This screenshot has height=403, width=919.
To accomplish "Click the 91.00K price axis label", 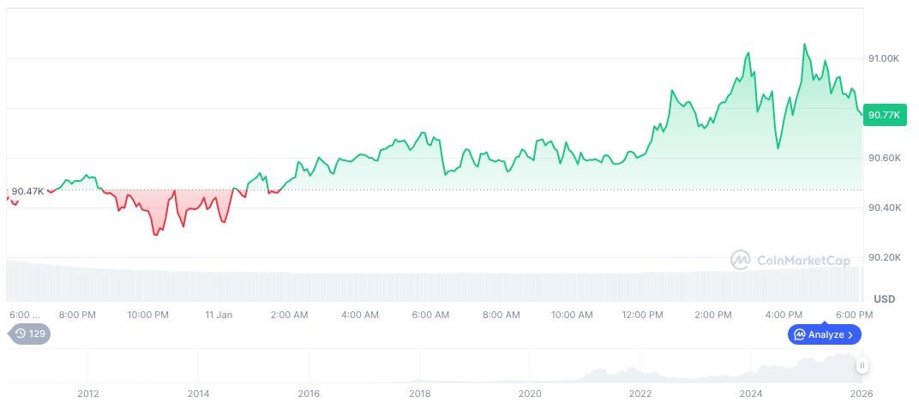I will tap(883, 58).
